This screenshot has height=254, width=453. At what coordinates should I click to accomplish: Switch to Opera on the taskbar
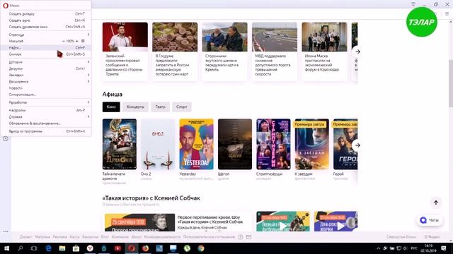132,248
